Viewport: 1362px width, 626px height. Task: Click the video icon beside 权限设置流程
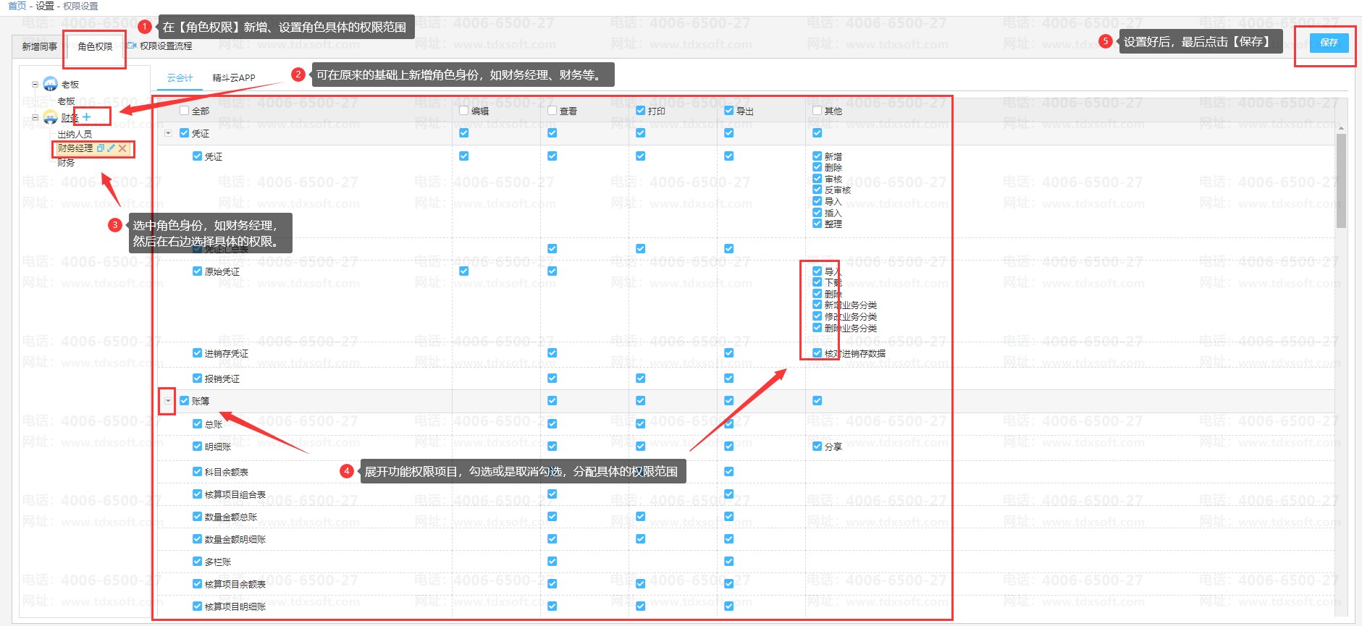click(x=132, y=46)
